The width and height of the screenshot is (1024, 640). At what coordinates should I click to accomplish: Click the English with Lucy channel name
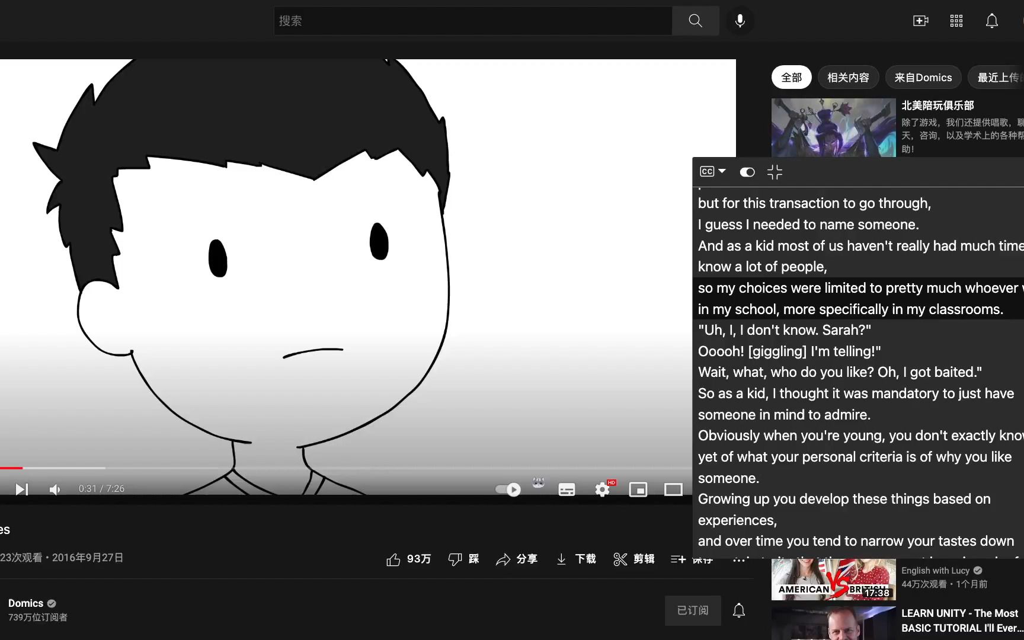(x=935, y=570)
